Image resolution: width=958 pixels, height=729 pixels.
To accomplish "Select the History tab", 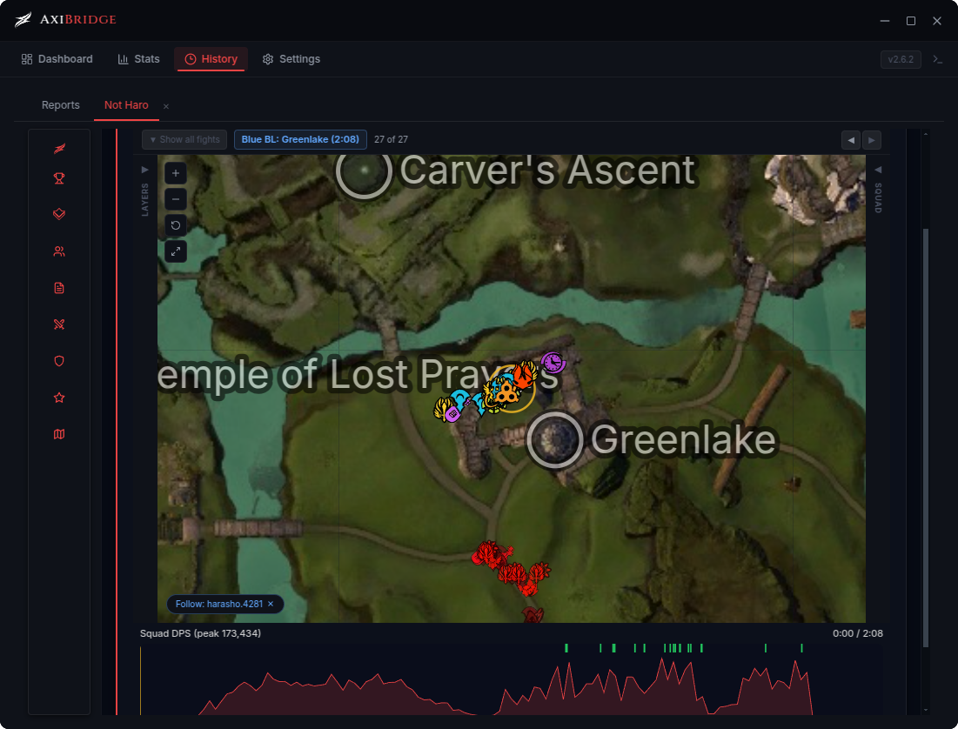I will click(x=211, y=59).
